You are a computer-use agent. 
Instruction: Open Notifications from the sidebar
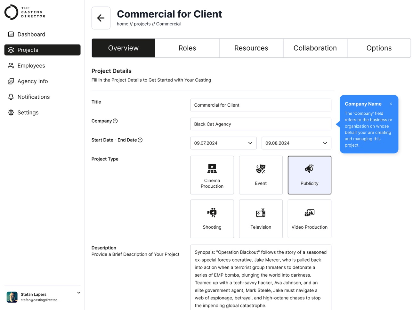pos(42,97)
